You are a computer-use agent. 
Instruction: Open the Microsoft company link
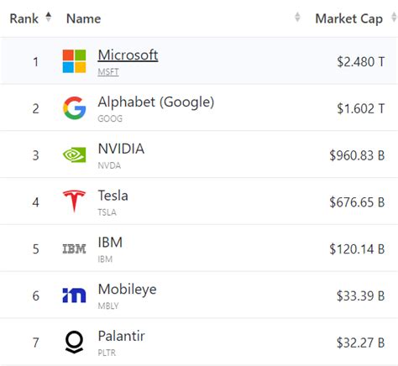(128, 55)
